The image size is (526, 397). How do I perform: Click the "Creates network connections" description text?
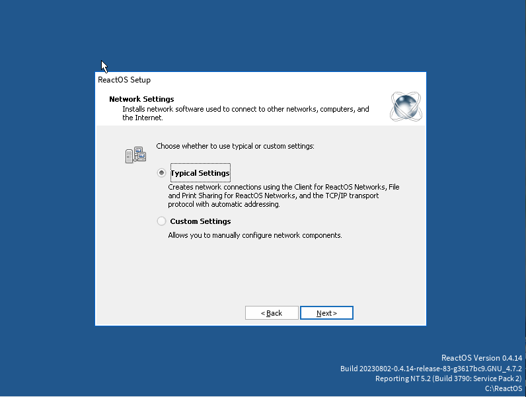pyautogui.click(x=283, y=196)
